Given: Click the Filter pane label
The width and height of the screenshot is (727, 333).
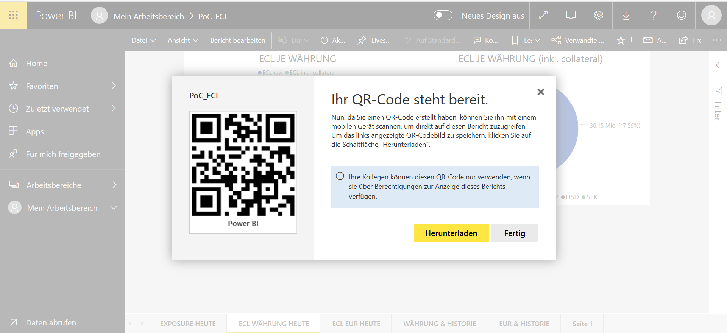Looking at the screenshot, I should click(718, 111).
